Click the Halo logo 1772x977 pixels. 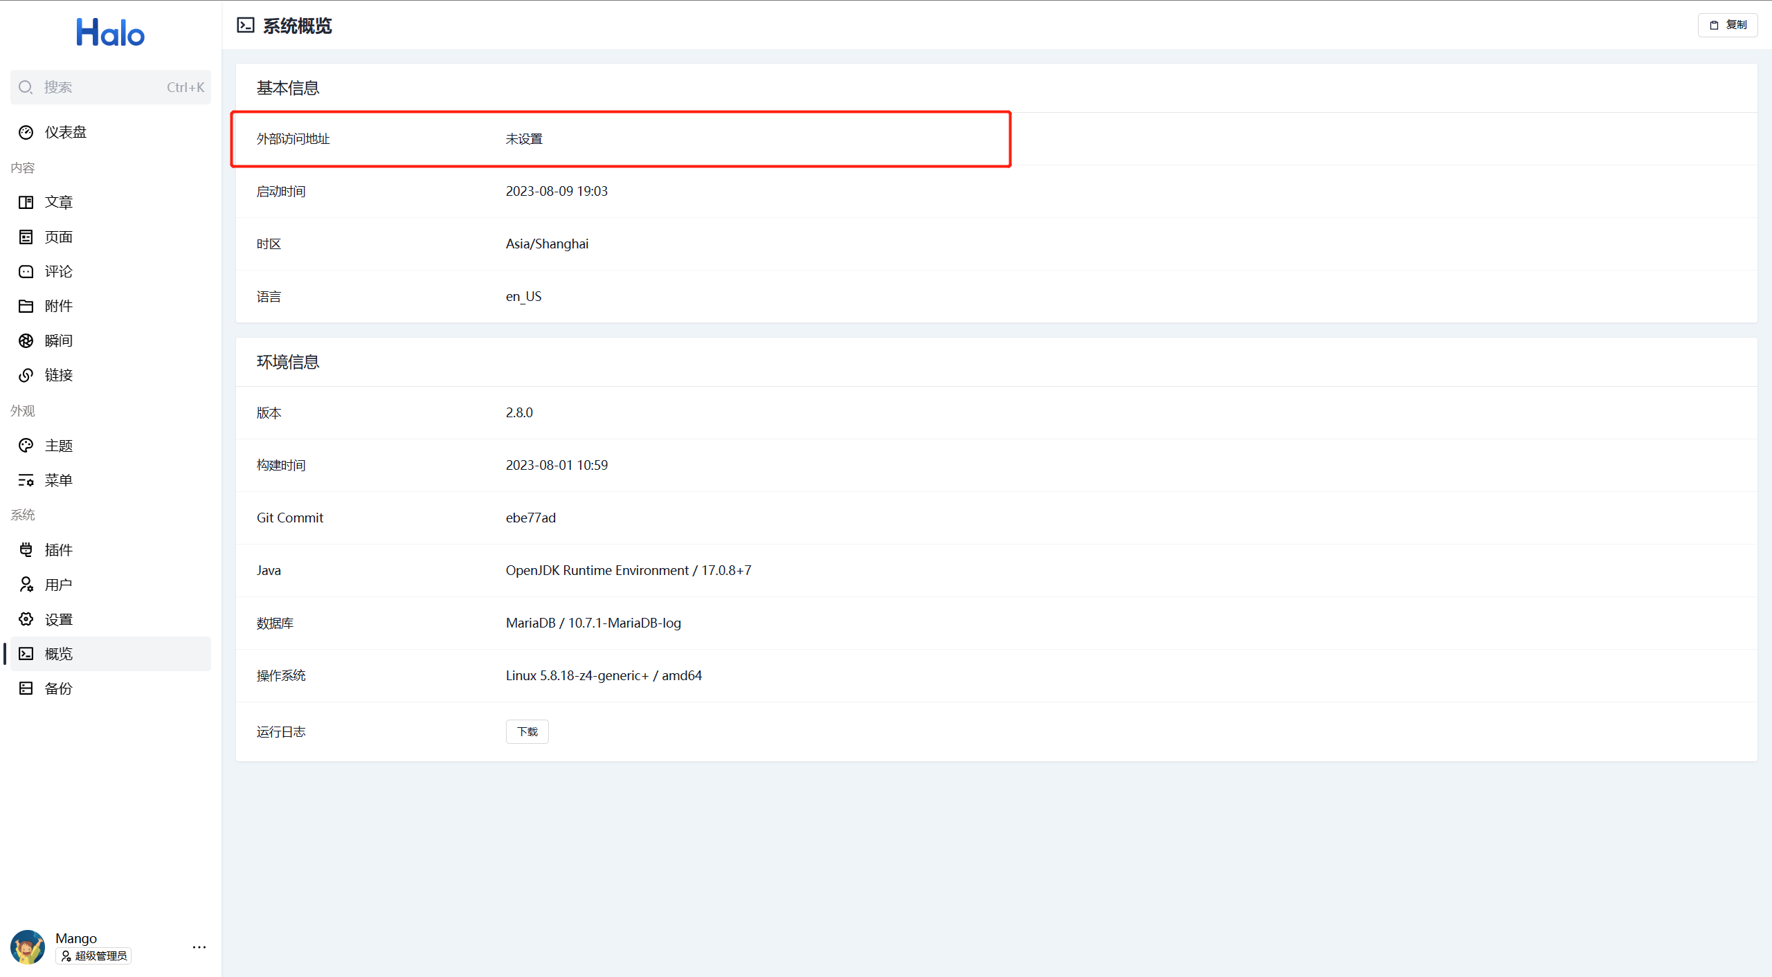coord(110,33)
